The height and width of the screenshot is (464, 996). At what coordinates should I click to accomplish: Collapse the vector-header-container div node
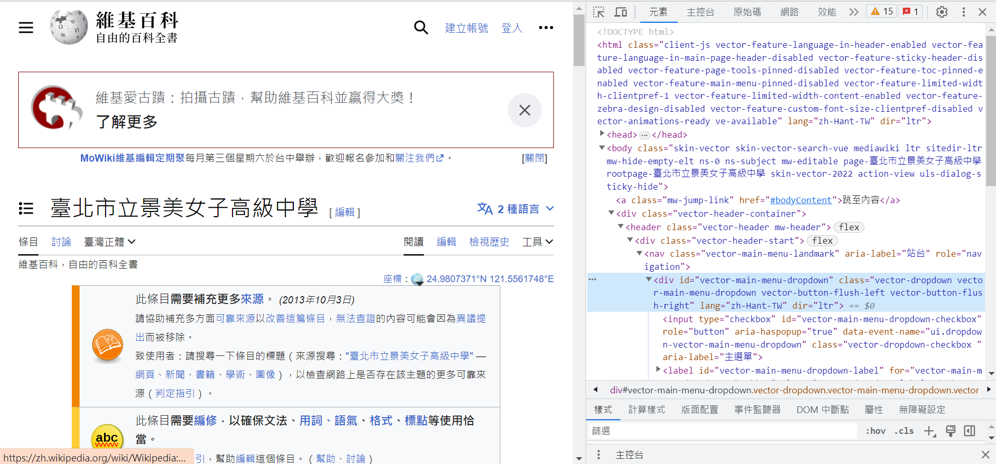coord(611,213)
